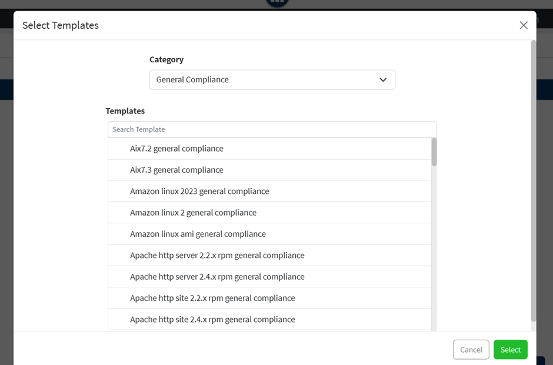Viewport: 553px width, 365px height.
Task: Pick Amazon linux ami general compliance
Action: 269,234
